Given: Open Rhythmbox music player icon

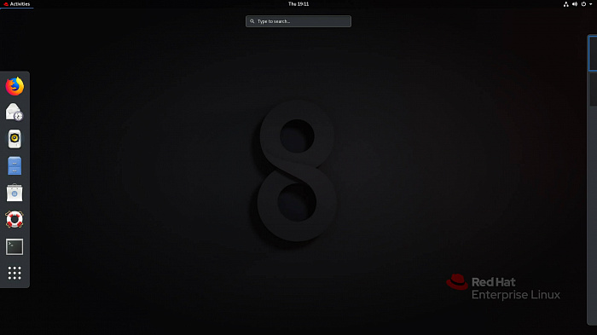Looking at the screenshot, I should coord(14,139).
